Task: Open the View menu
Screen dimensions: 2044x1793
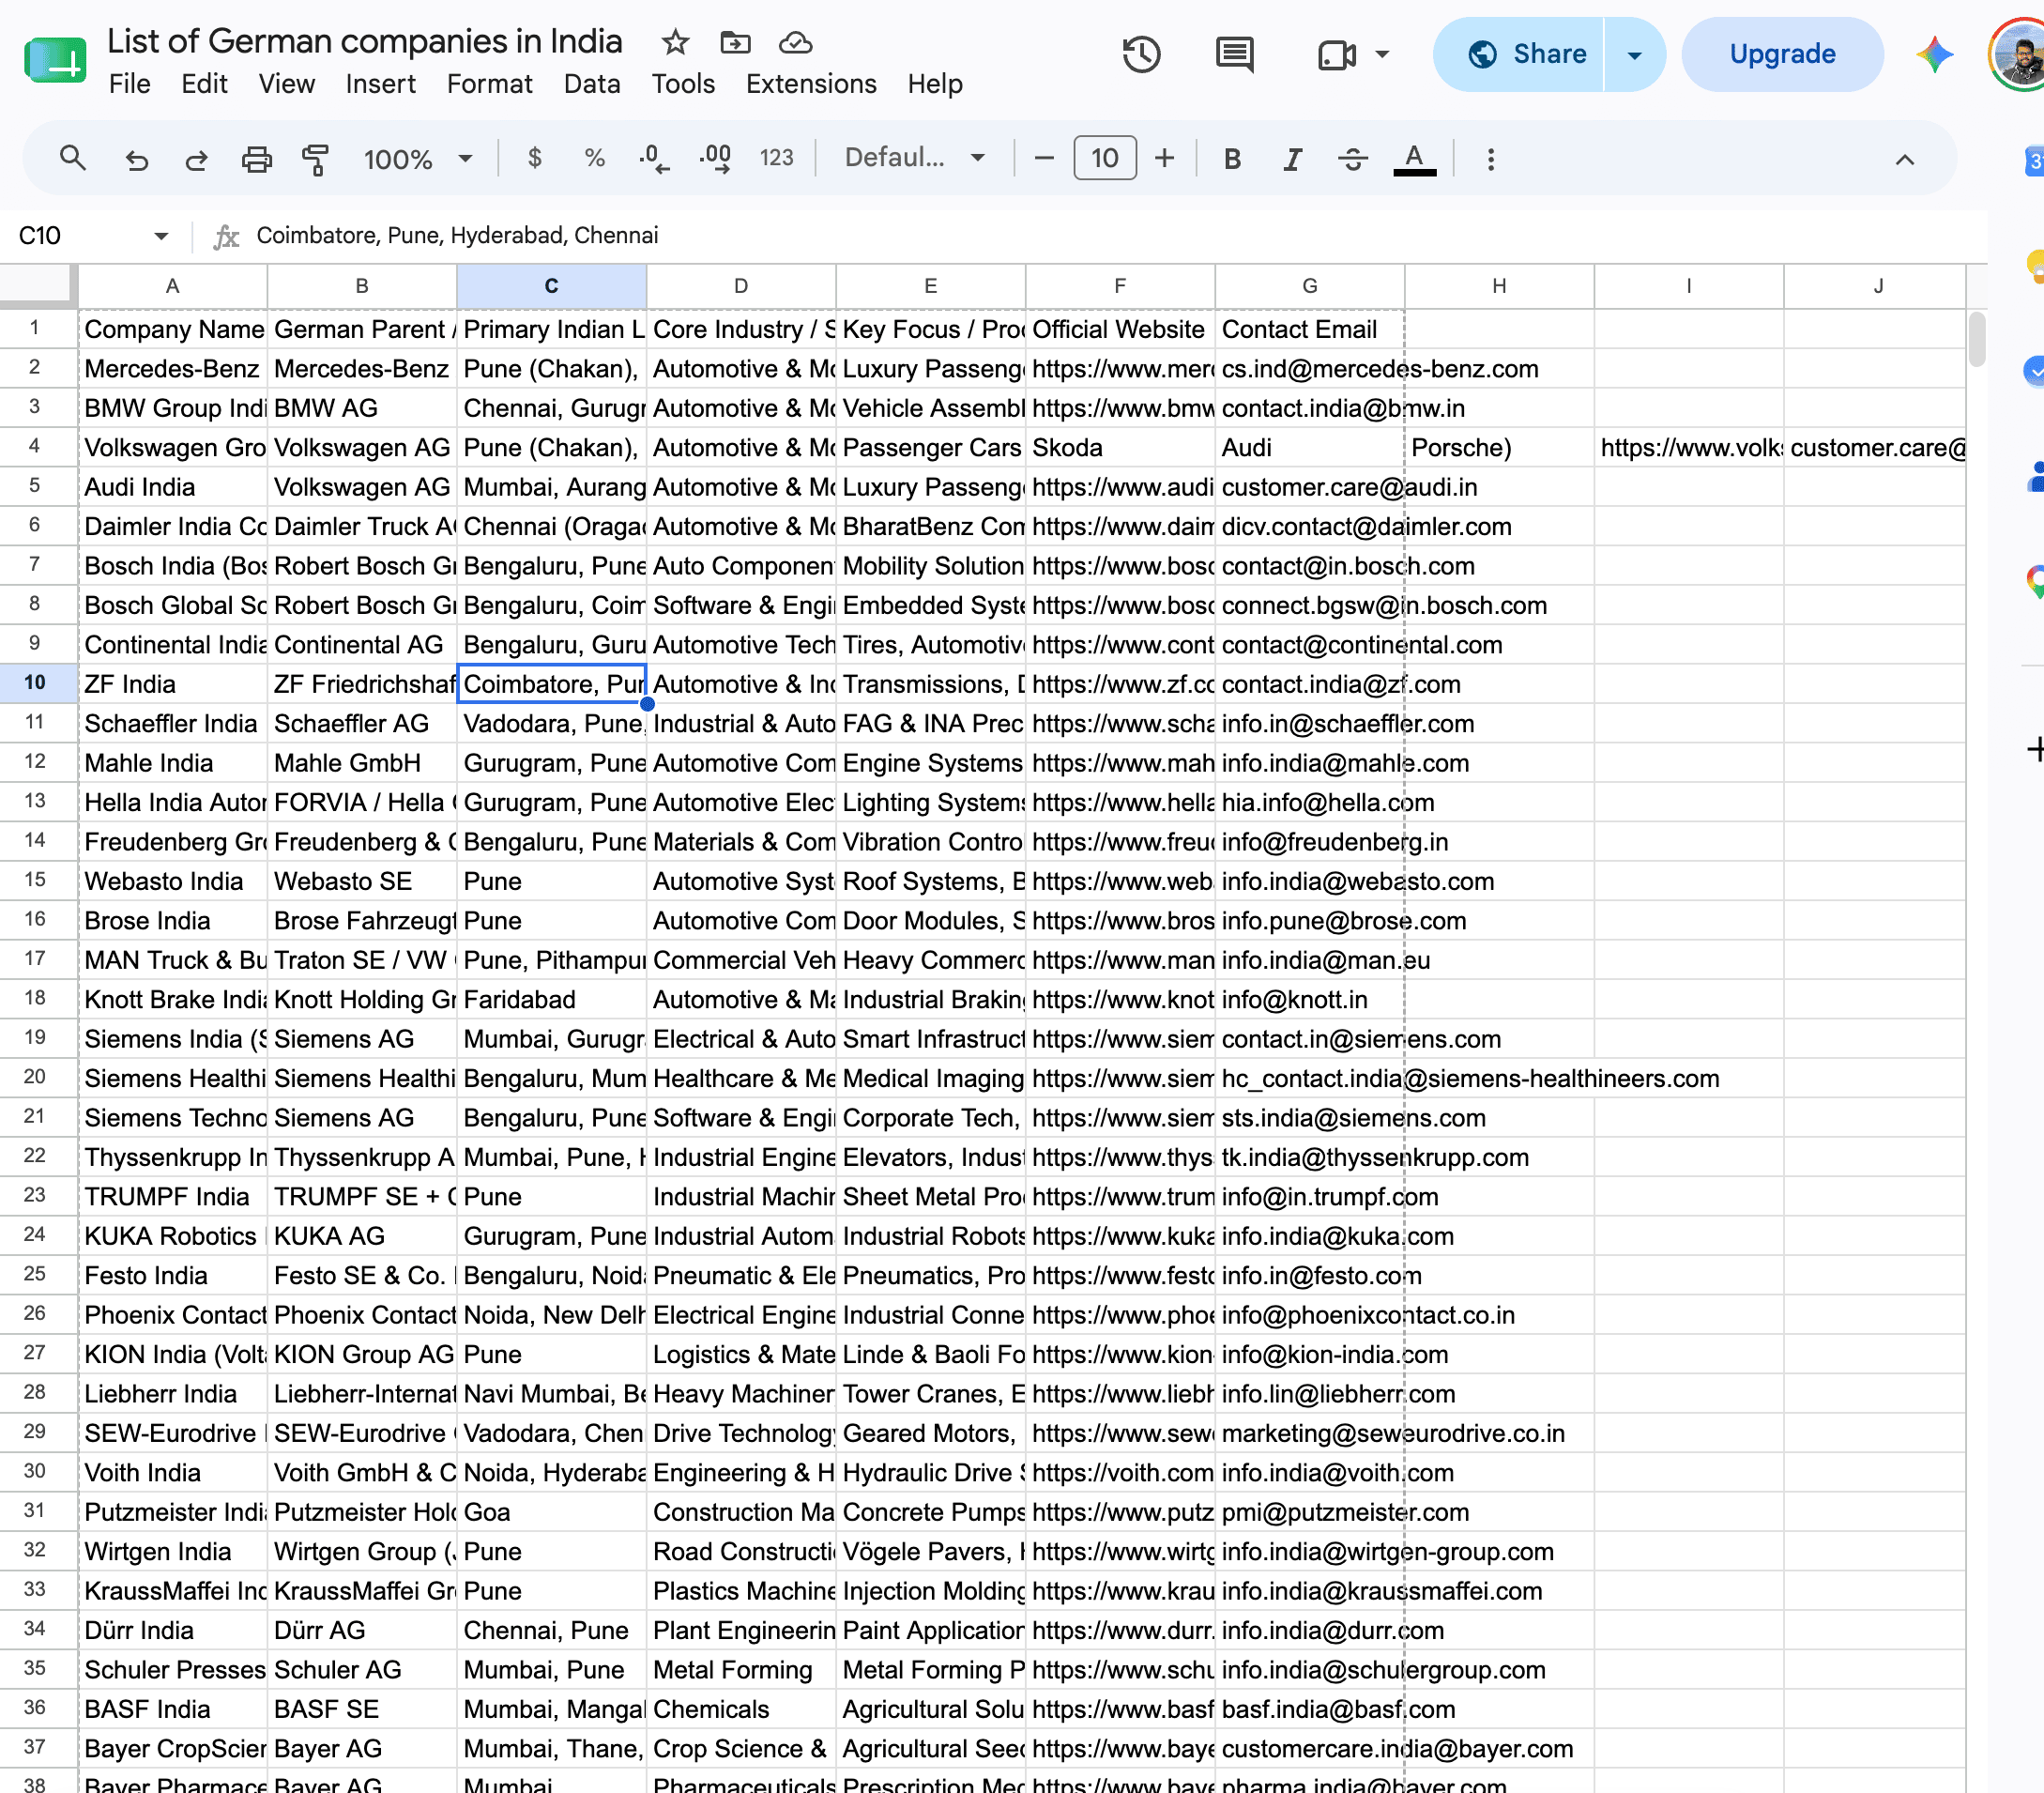Action: [287, 84]
